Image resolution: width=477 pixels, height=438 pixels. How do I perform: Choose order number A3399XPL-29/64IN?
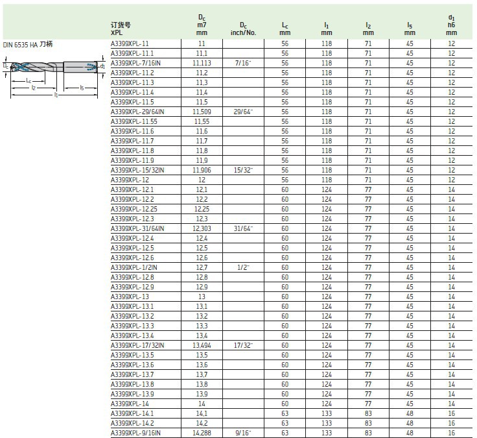pos(137,112)
